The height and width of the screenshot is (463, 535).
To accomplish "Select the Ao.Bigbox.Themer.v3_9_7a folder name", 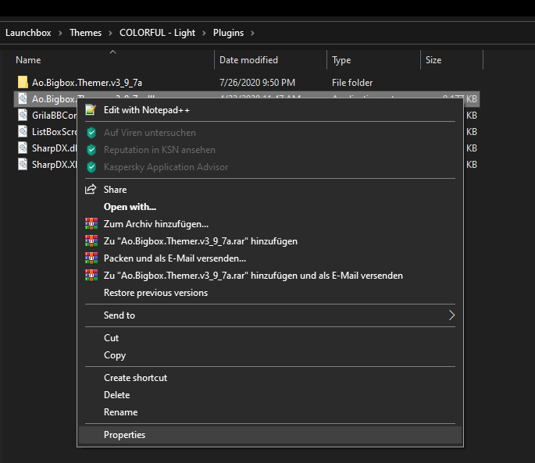I will (x=87, y=83).
